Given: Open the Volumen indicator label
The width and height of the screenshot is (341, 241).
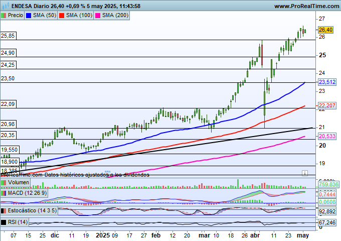Looking at the screenshot, I should (18, 182).
